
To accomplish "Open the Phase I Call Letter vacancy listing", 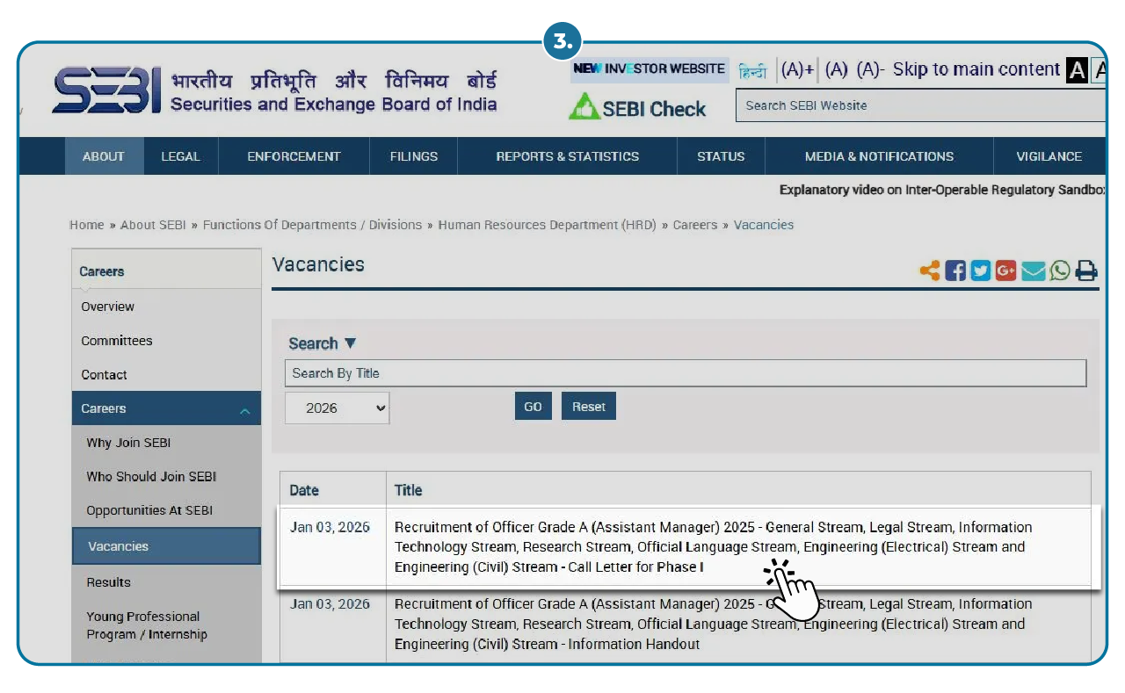I will pos(712,546).
